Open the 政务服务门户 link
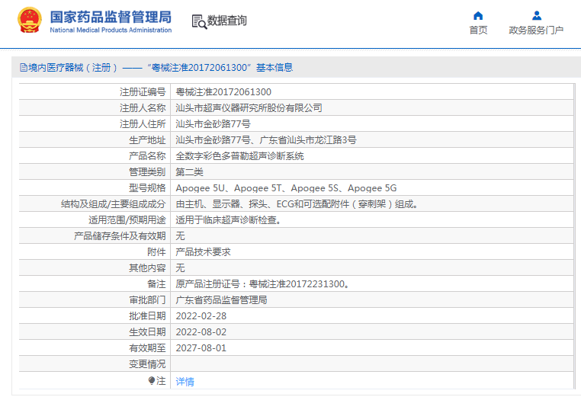This screenshot has height=397, width=581. 536,30
